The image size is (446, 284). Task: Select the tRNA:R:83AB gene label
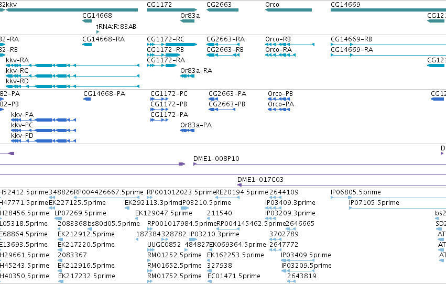point(116,27)
